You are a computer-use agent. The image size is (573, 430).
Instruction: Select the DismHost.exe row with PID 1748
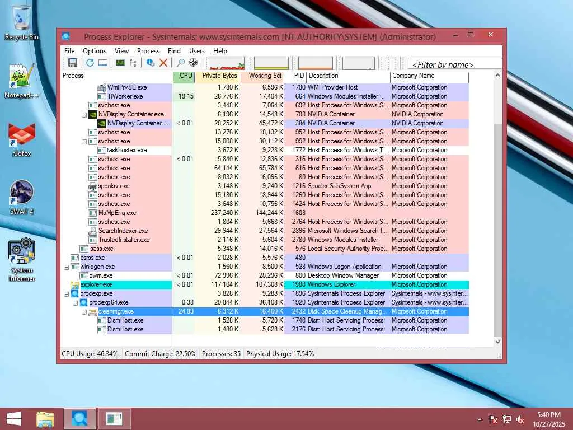[265, 320]
